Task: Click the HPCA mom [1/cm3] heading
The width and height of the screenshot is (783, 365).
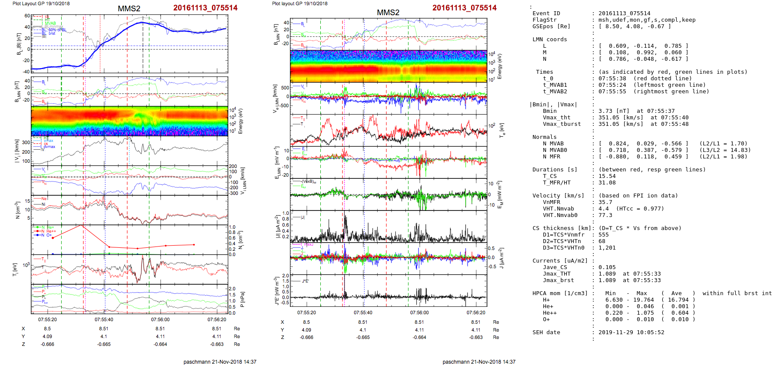Action: point(560,293)
